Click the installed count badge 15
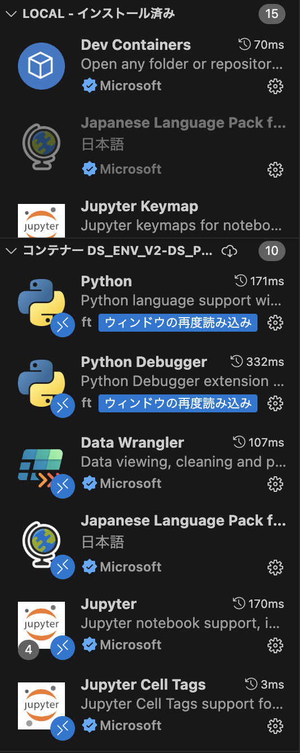300x753 pixels. pyautogui.click(x=272, y=14)
